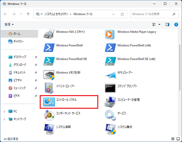The image size is (182, 142).
Task: Open address bar history dropdown
Action: coord(113,14)
